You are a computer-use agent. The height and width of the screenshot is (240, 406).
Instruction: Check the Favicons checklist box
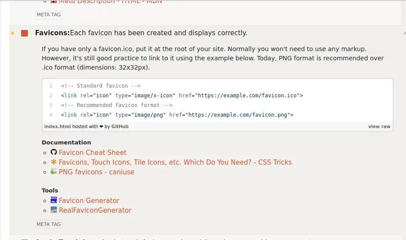click(x=25, y=33)
